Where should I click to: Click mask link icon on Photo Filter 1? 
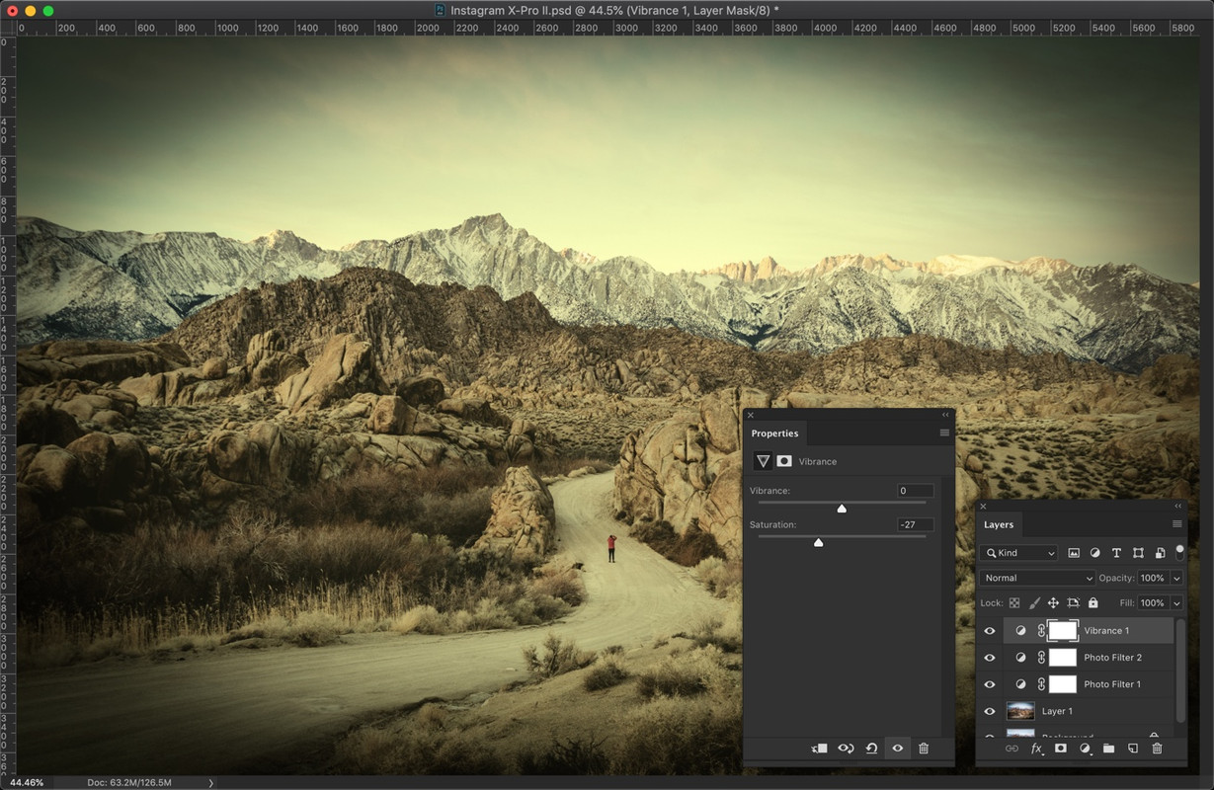tap(1041, 683)
